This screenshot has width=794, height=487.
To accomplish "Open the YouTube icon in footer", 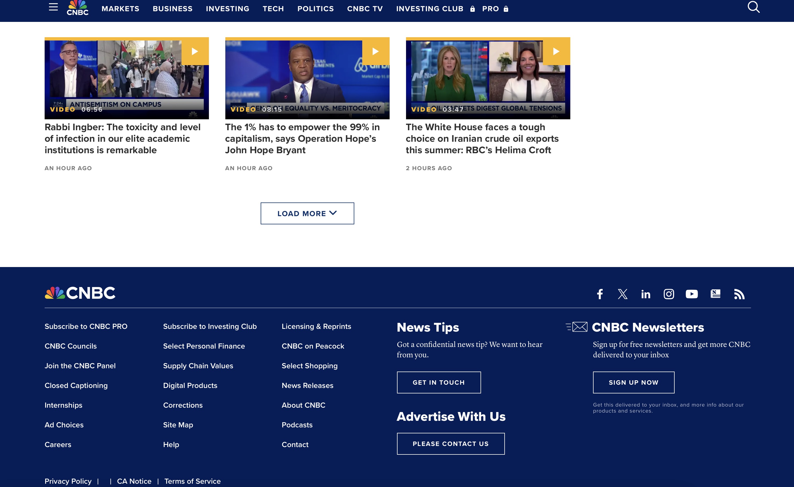I will [x=692, y=294].
